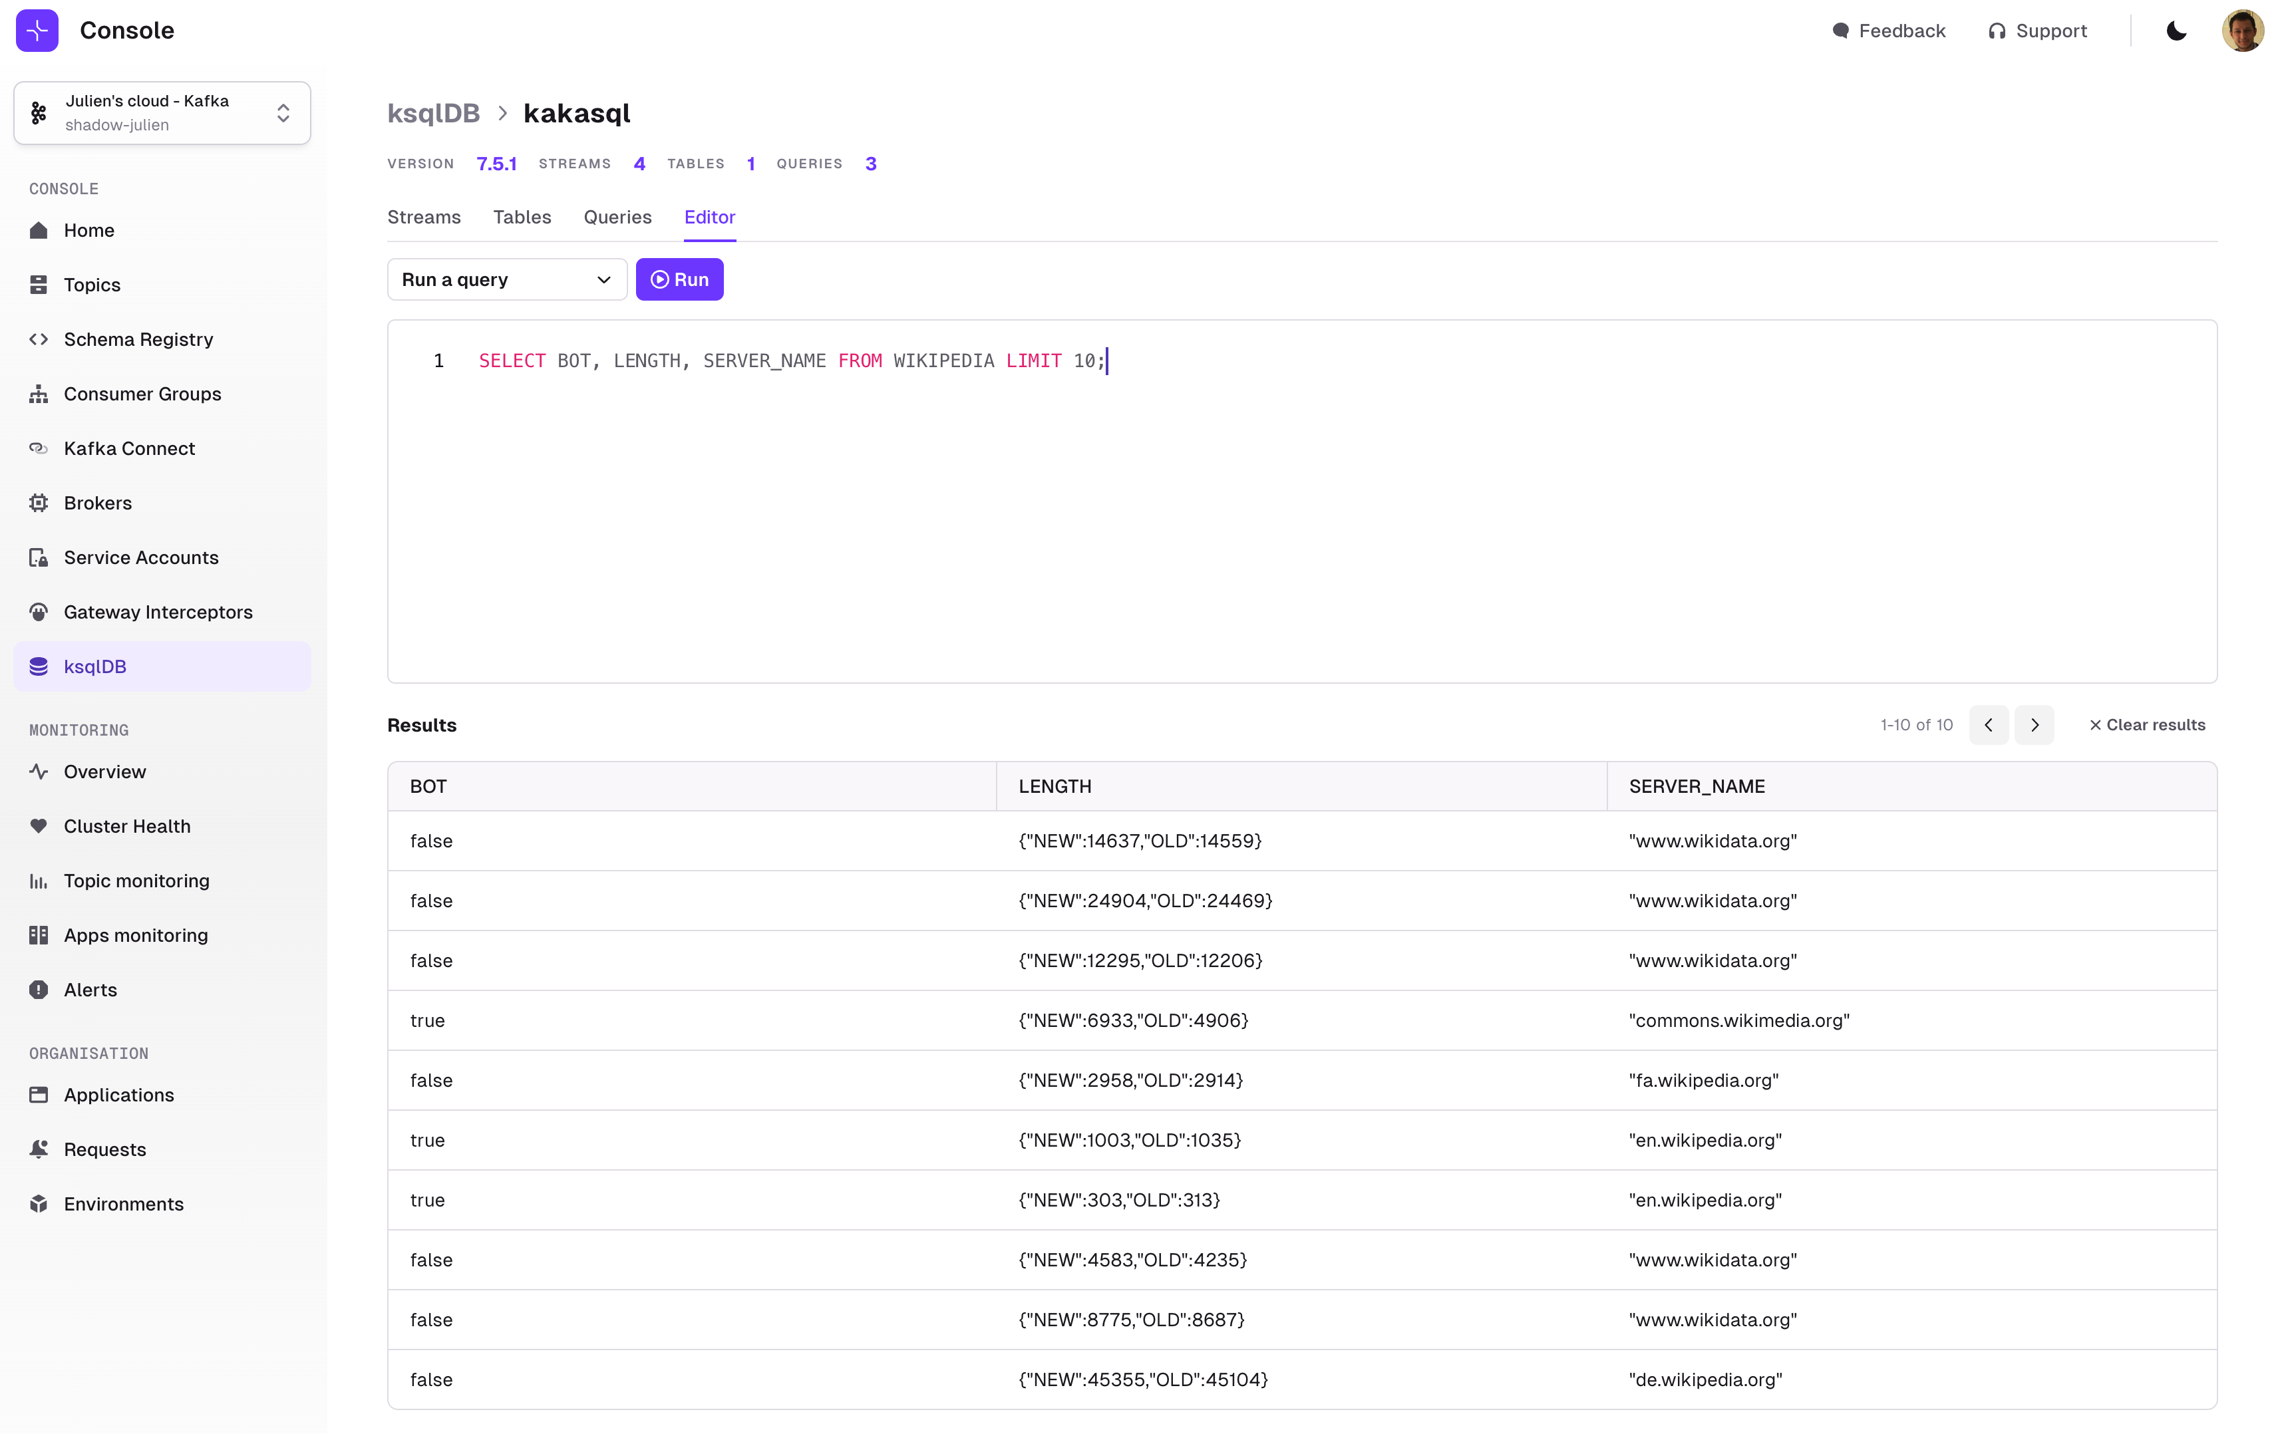Open Feedback link text
Image resolution: width=2286 pixels, height=1434 pixels.
tap(1902, 31)
